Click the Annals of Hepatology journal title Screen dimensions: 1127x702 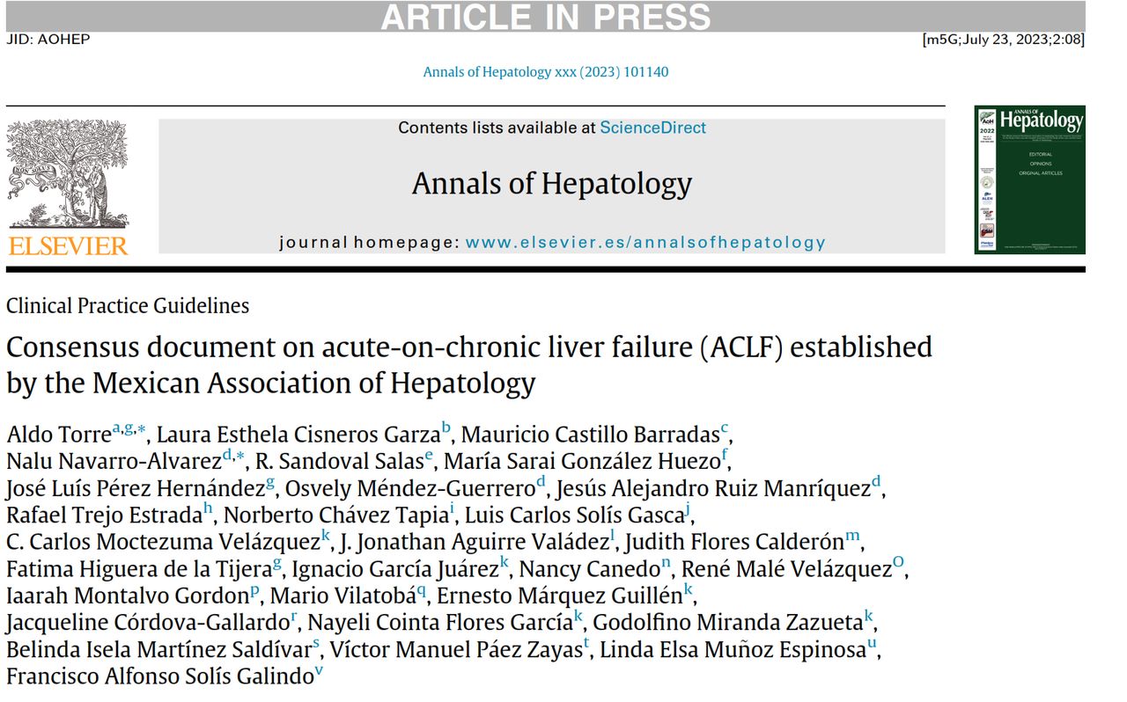(552, 184)
